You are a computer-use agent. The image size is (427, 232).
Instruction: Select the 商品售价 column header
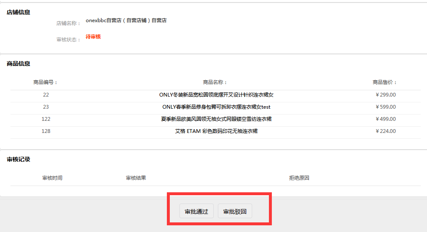click(x=384, y=82)
